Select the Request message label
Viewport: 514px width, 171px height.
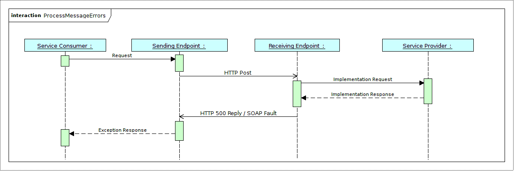coord(122,55)
